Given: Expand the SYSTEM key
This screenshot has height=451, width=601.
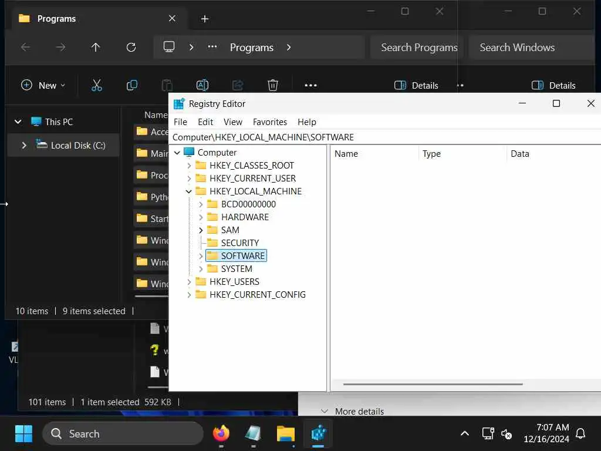Looking at the screenshot, I should coord(201,269).
